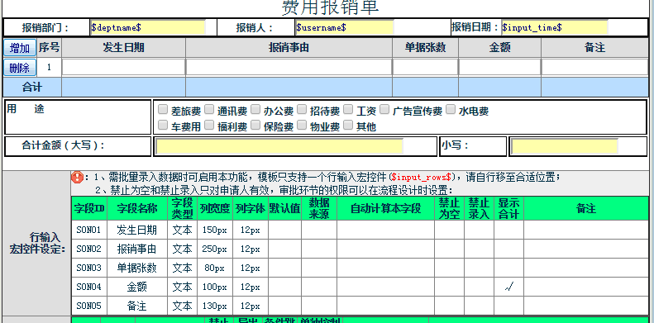Check the 车费用 option

pos(163,125)
